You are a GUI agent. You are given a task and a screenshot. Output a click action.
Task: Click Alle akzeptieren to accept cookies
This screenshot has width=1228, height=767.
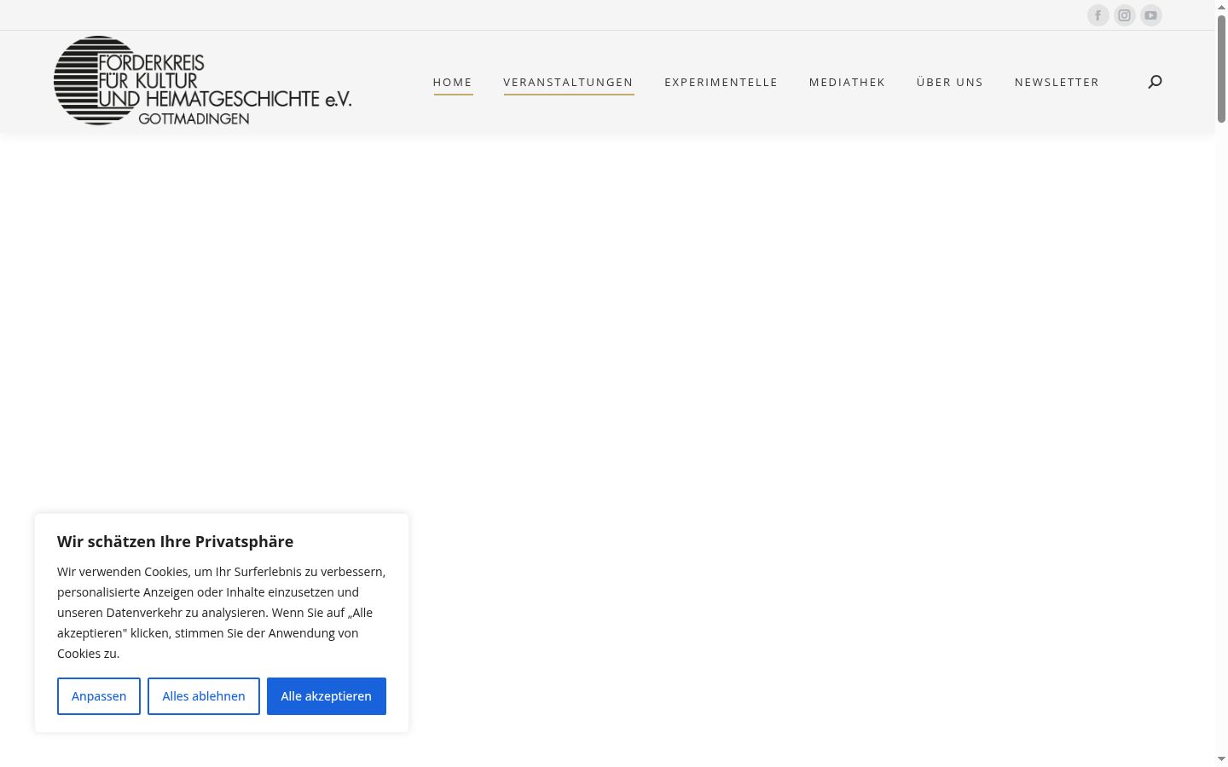coord(327,696)
